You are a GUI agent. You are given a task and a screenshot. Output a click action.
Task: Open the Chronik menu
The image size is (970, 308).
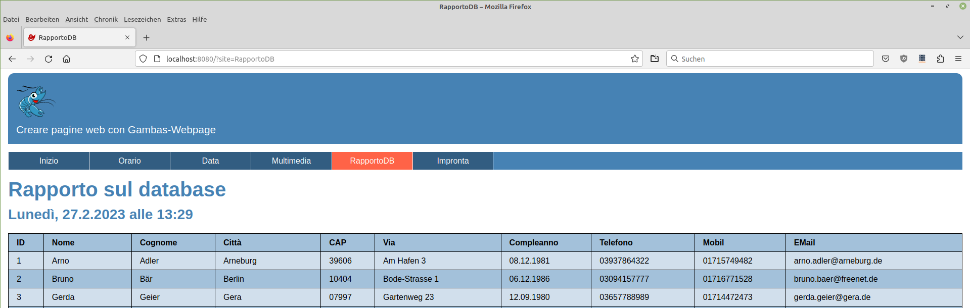(106, 20)
